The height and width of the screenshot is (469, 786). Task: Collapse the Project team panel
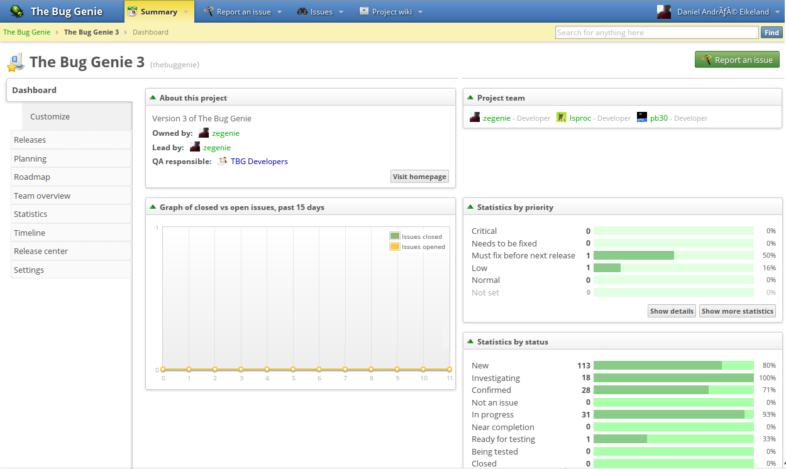coord(470,97)
